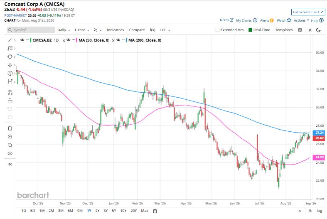This screenshot has width=327, height=219.
Task: Click the green CMCSA.BZ color swatch
Action: (x=31, y=40)
